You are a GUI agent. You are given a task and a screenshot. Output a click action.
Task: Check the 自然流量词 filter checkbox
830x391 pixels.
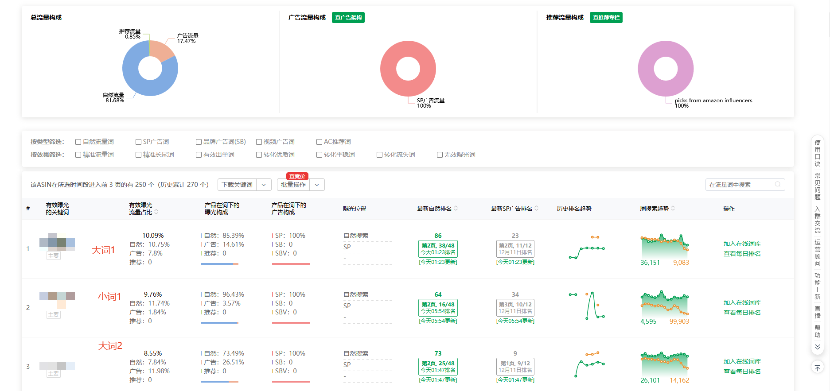[78, 142]
